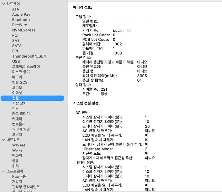Image resolution: width=222 pixels, height=192 pixels.
Task: Show 메모리 information
Action: pyautogui.click(x=17, y=77)
